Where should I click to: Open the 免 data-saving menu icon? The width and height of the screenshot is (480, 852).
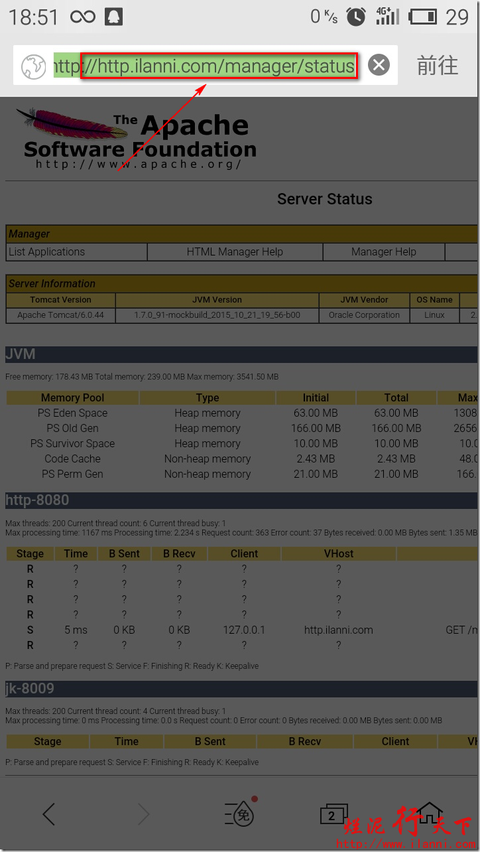(x=240, y=812)
